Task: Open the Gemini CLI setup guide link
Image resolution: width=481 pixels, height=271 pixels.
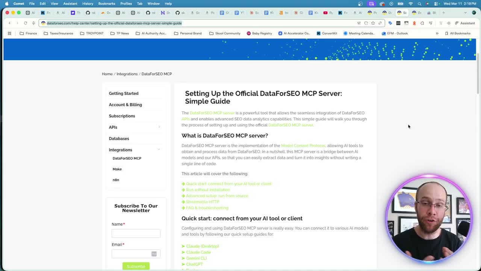Action: (x=197, y=258)
